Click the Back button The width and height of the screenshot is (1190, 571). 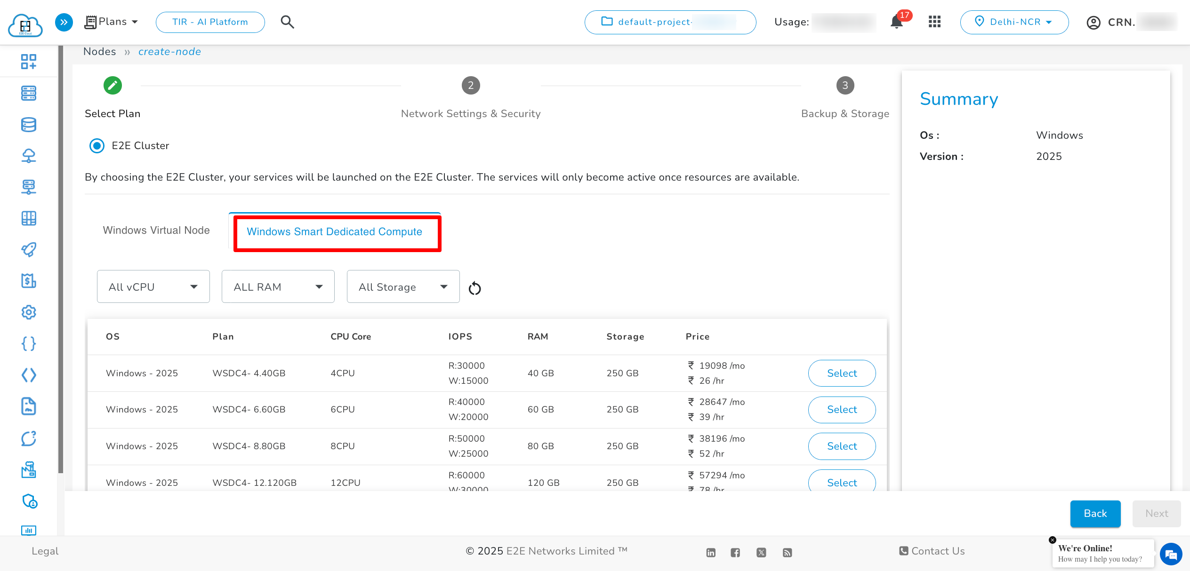click(1095, 514)
